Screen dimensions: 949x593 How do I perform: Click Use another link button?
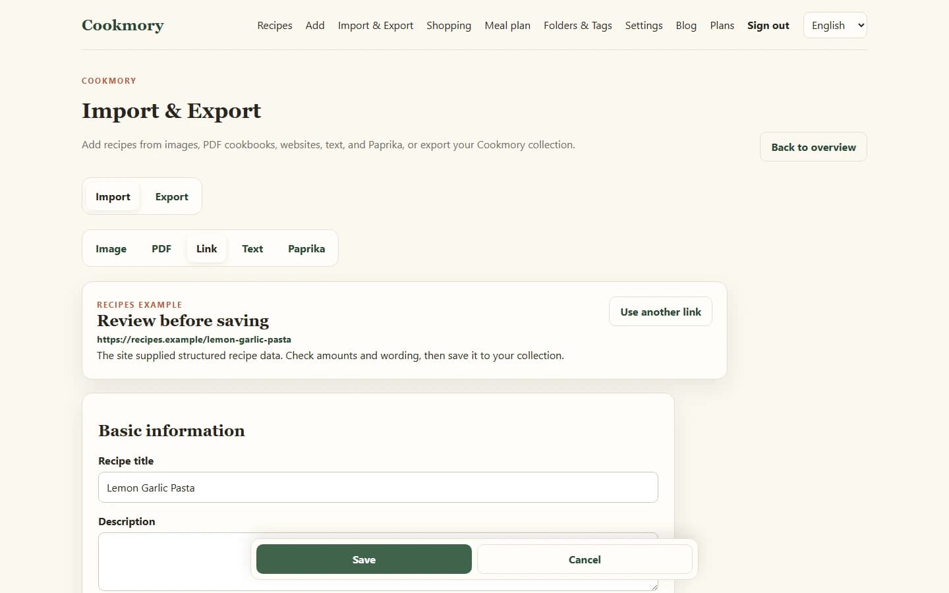pos(660,312)
